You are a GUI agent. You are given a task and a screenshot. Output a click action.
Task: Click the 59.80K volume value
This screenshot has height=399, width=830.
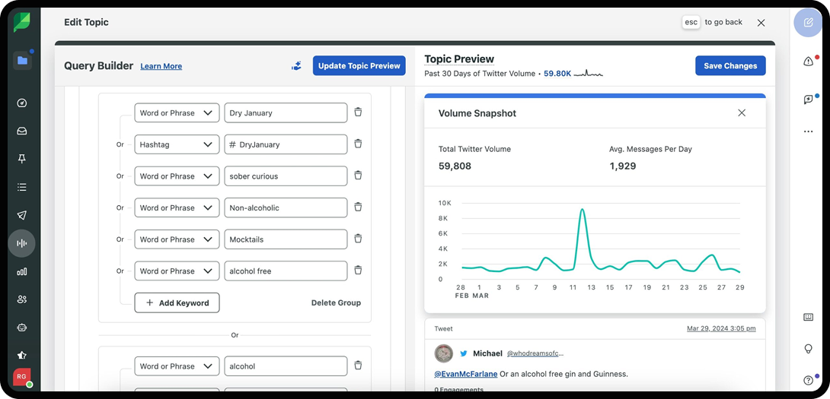pos(557,74)
